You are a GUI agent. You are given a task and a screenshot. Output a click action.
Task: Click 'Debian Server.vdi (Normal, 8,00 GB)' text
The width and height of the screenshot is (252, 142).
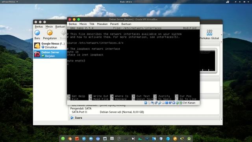[x=122, y=112]
